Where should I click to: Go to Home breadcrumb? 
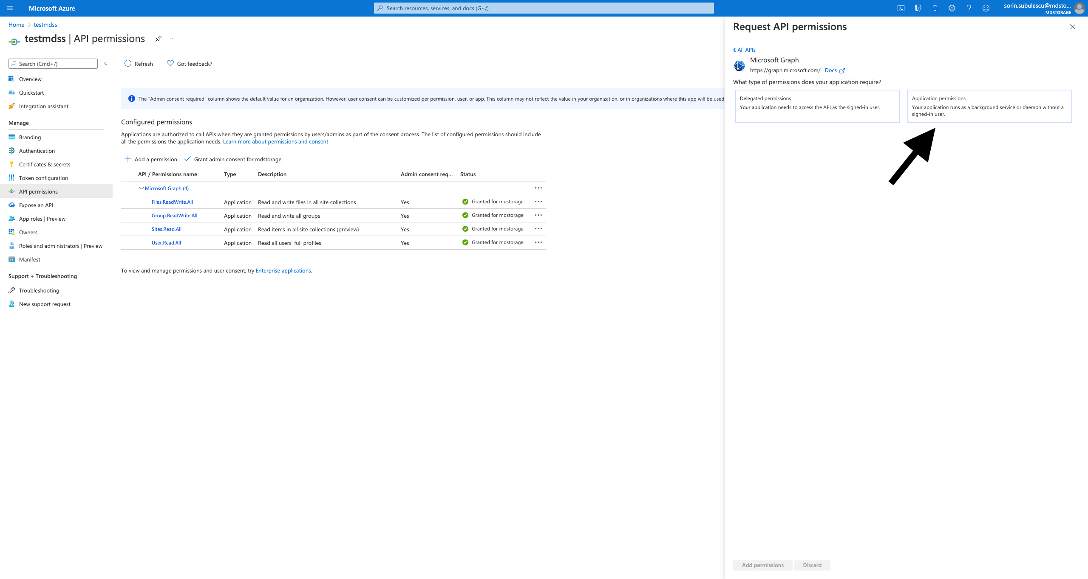coord(16,25)
